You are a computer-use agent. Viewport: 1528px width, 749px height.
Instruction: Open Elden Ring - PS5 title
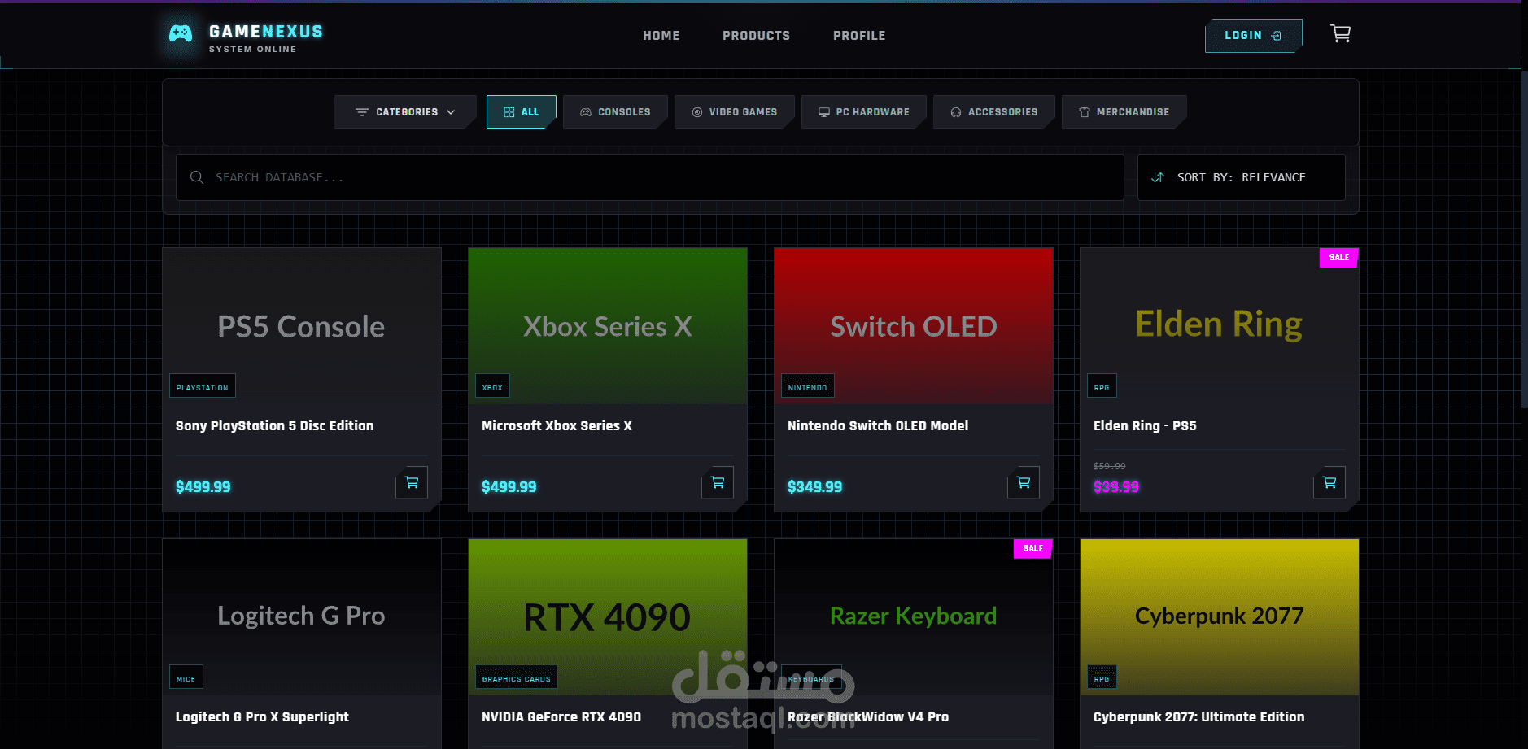(1145, 425)
